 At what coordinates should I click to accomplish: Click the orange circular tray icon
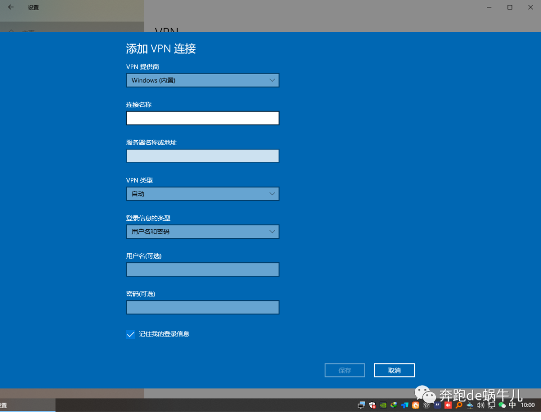pyautogui.click(x=416, y=405)
